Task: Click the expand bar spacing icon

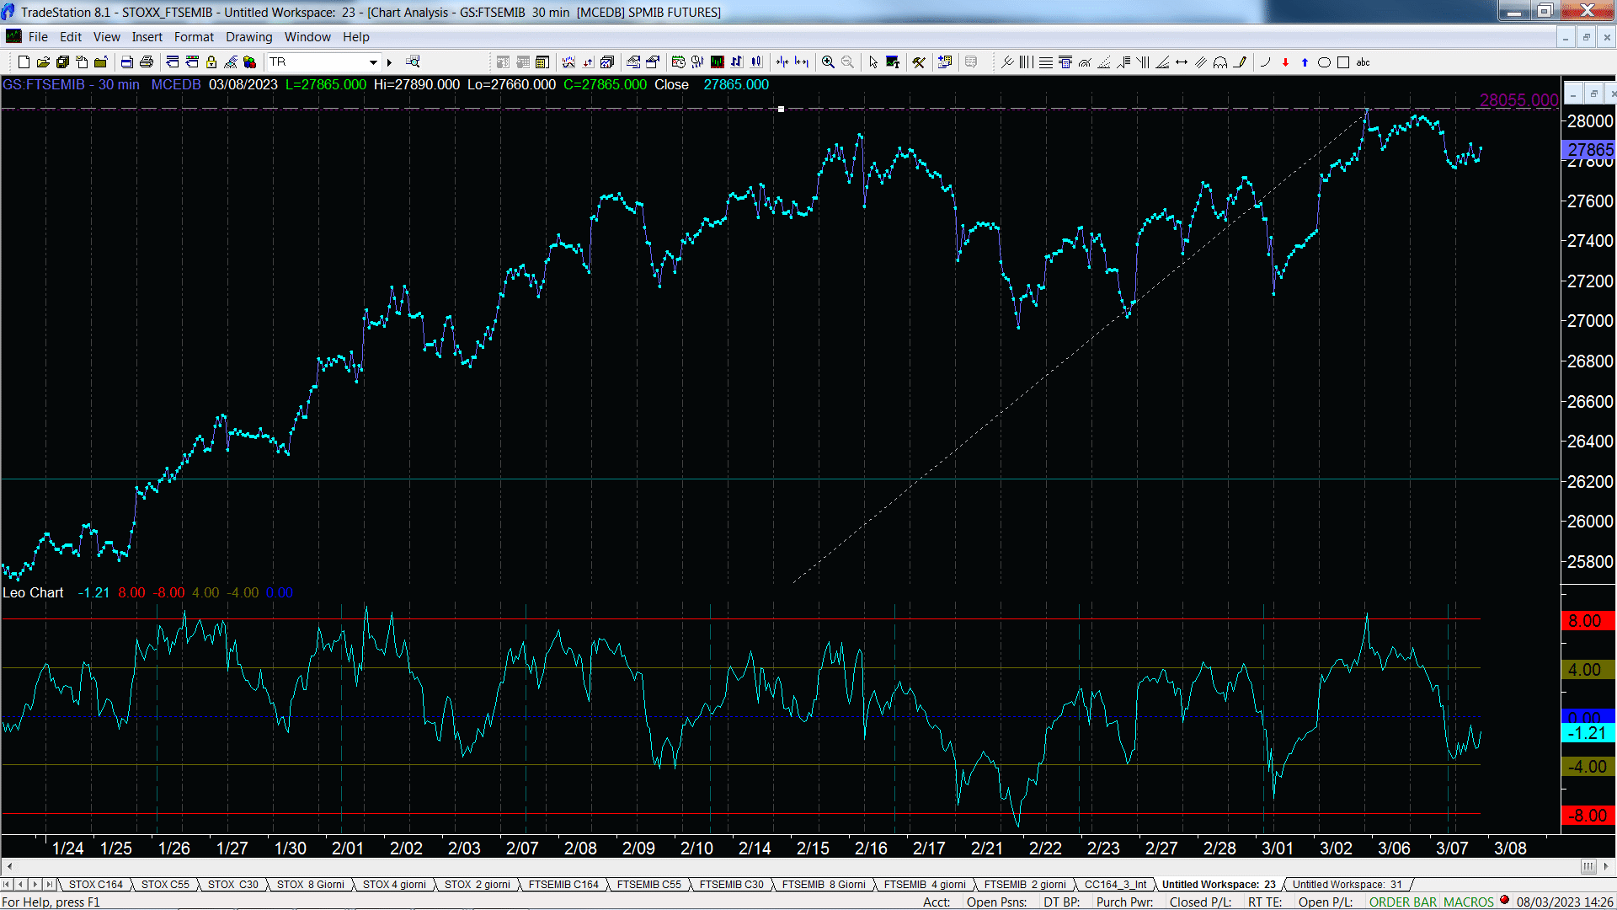Action: (802, 62)
